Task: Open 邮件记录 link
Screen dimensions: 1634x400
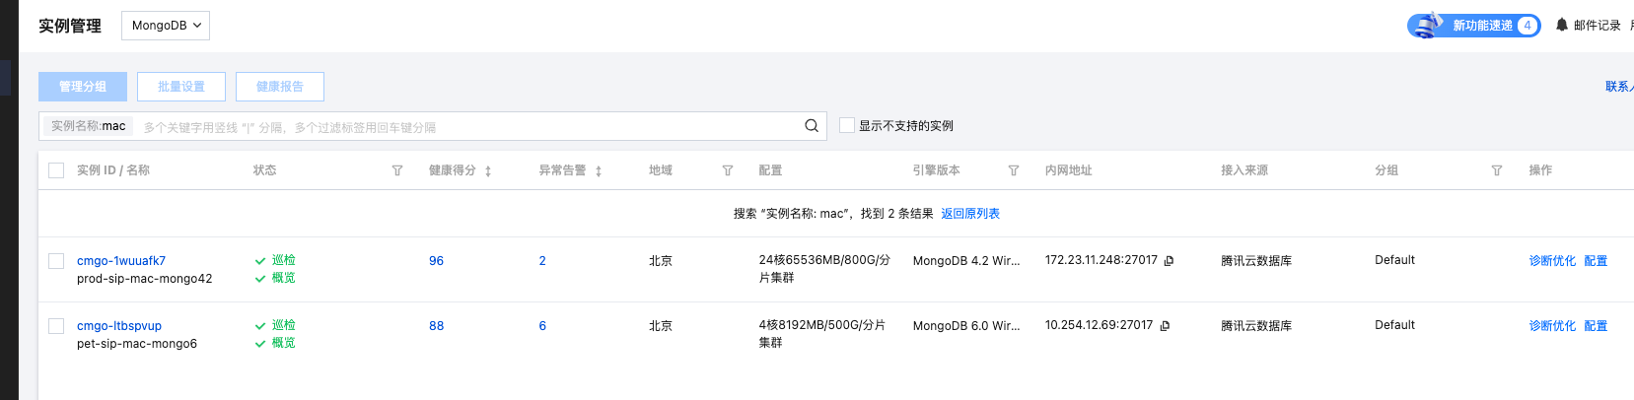Action: point(1597,26)
